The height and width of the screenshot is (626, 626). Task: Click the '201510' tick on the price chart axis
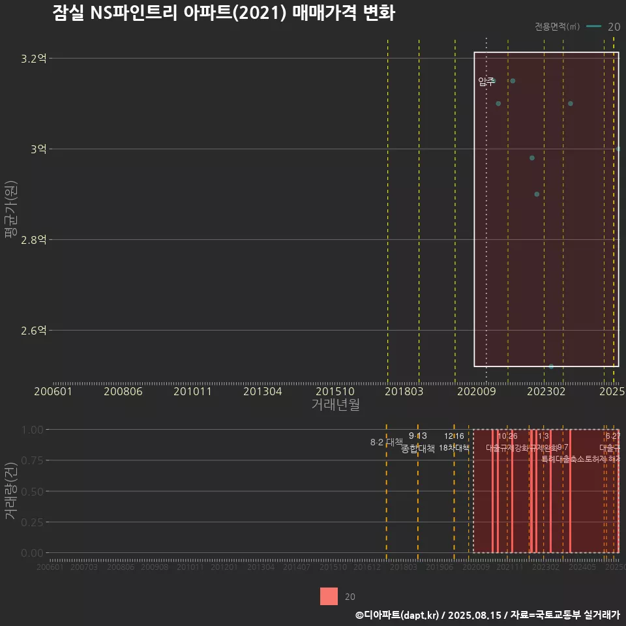pyautogui.click(x=335, y=391)
